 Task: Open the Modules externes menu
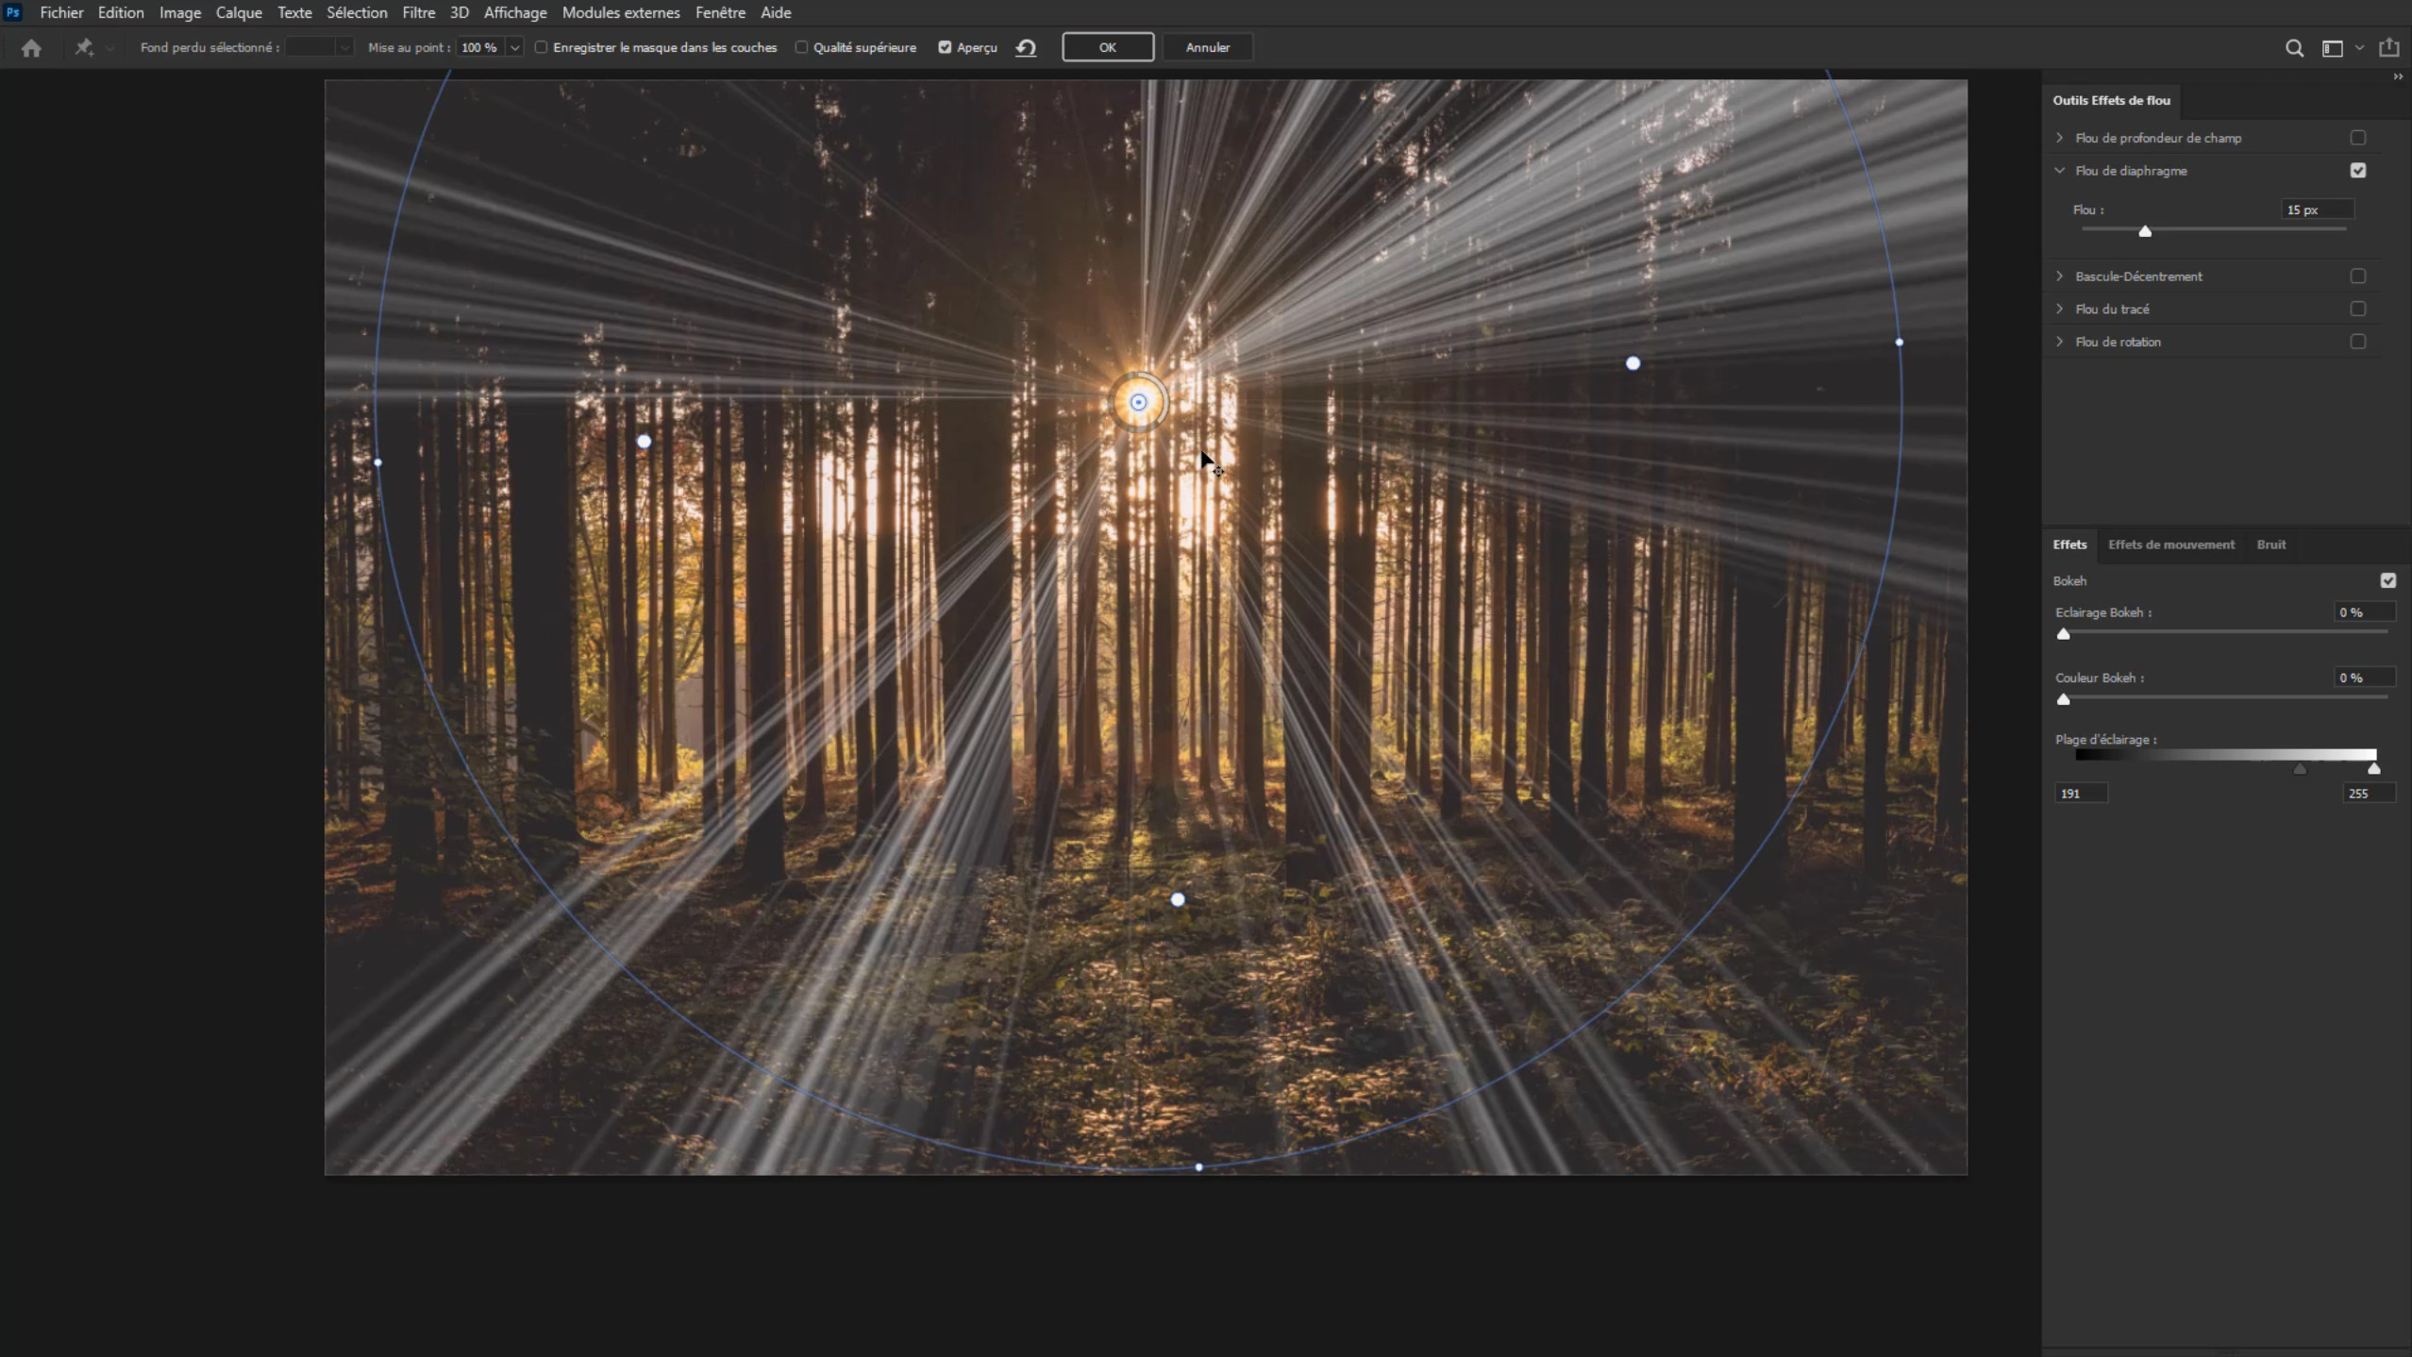(x=621, y=12)
